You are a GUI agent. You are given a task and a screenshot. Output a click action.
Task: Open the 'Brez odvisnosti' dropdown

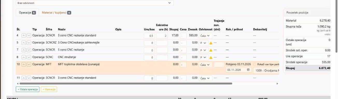click(95, 3)
